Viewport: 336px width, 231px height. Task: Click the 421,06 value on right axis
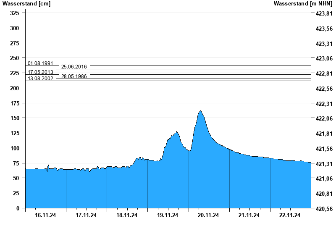[324, 178]
